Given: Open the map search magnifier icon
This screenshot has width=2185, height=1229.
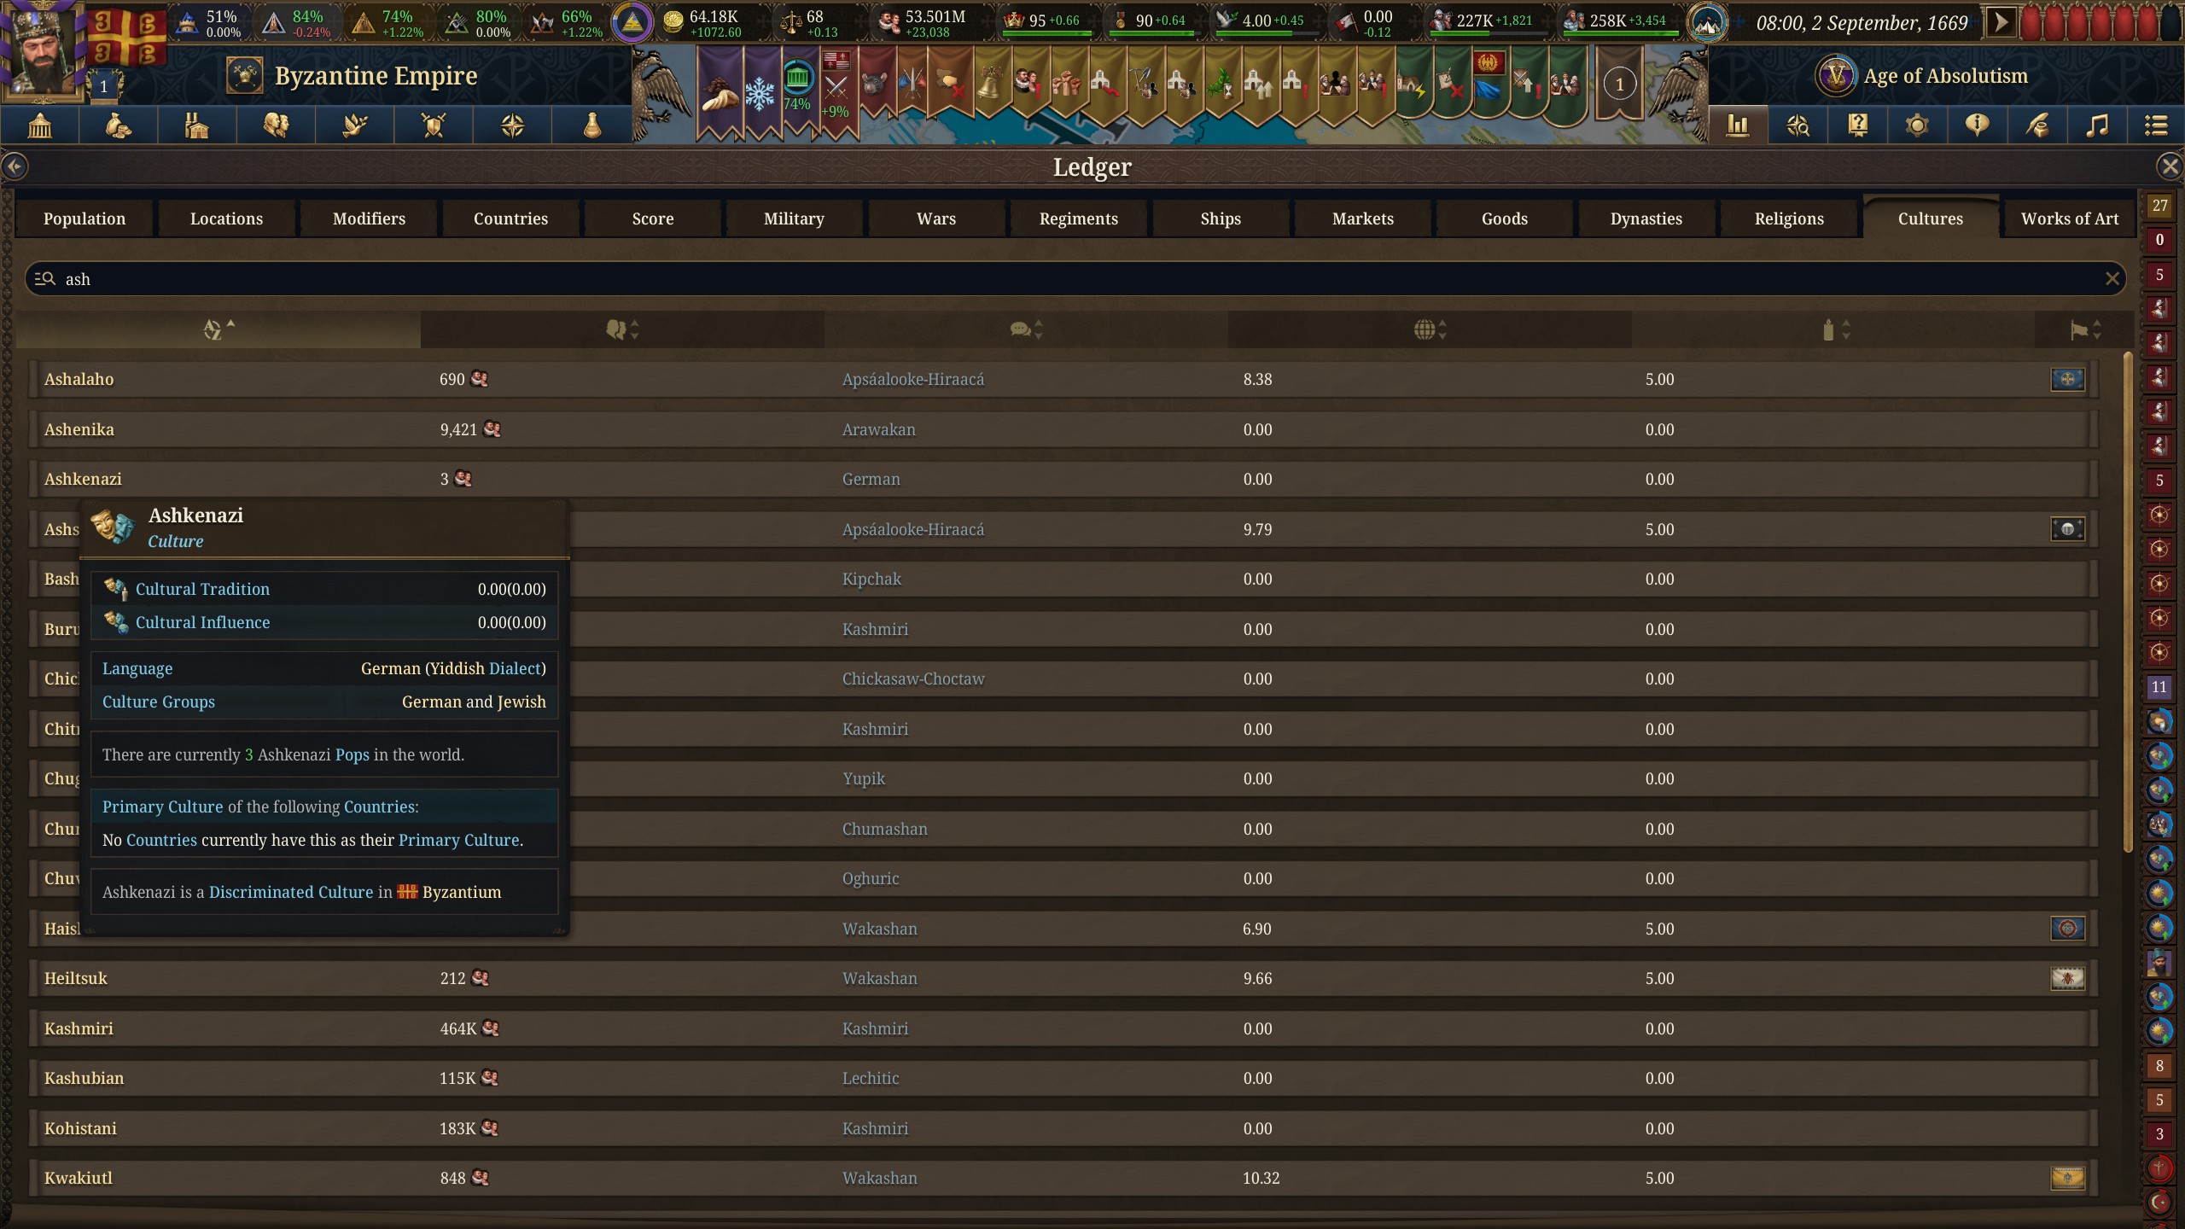Looking at the screenshot, I should (x=1798, y=126).
